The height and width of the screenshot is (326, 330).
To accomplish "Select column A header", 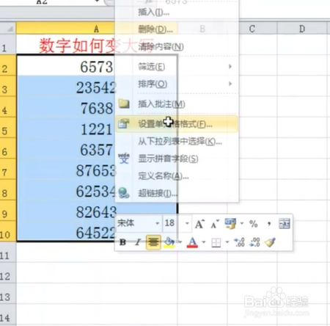I will pyautogui.click(x=97, y=28).
